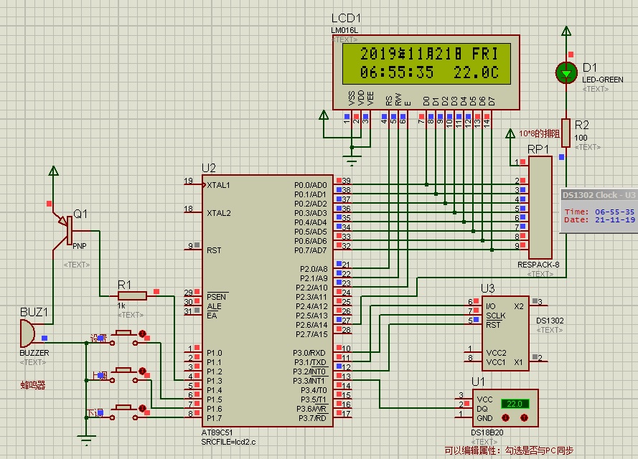Select the RP1 resistor pack body
Screen dimensions: 638x459
coord(540,207)
